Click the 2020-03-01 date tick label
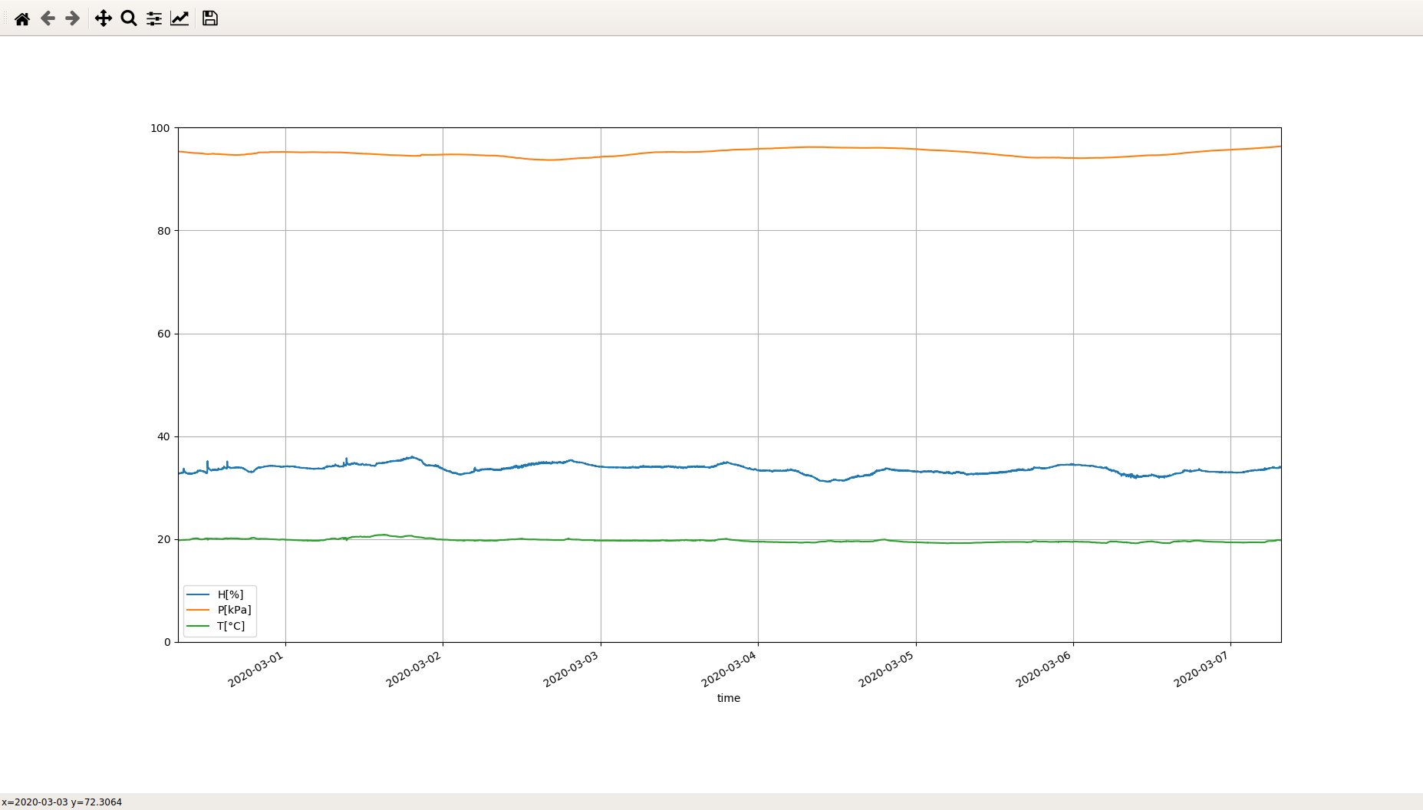This screenshot has height=810, width=1423. click(256, 669)
